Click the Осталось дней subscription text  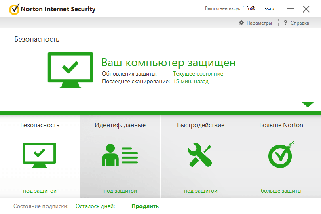(95, 206)
